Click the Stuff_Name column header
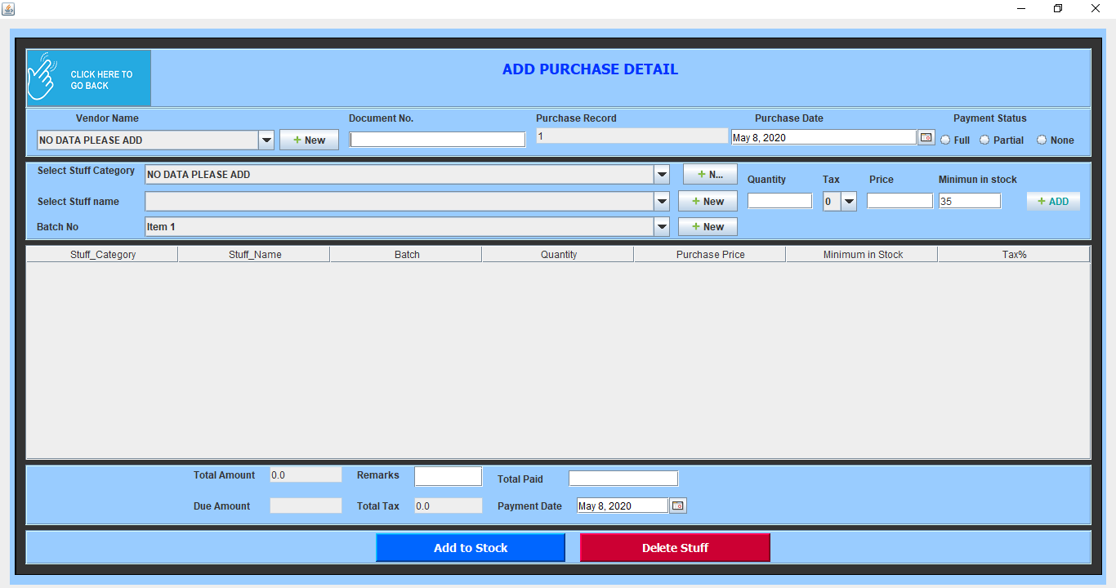This screenshot has height=588, width=1116. click(254, 255)
